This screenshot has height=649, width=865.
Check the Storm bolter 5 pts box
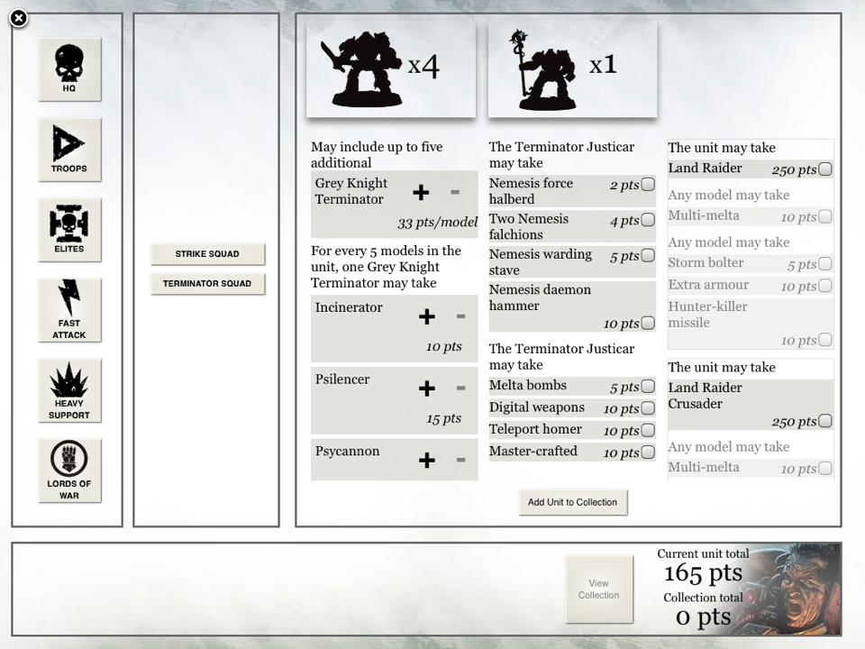click(825, 264)
